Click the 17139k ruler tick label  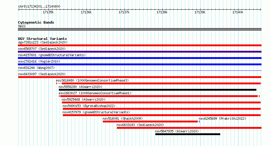tap(200, 12)
